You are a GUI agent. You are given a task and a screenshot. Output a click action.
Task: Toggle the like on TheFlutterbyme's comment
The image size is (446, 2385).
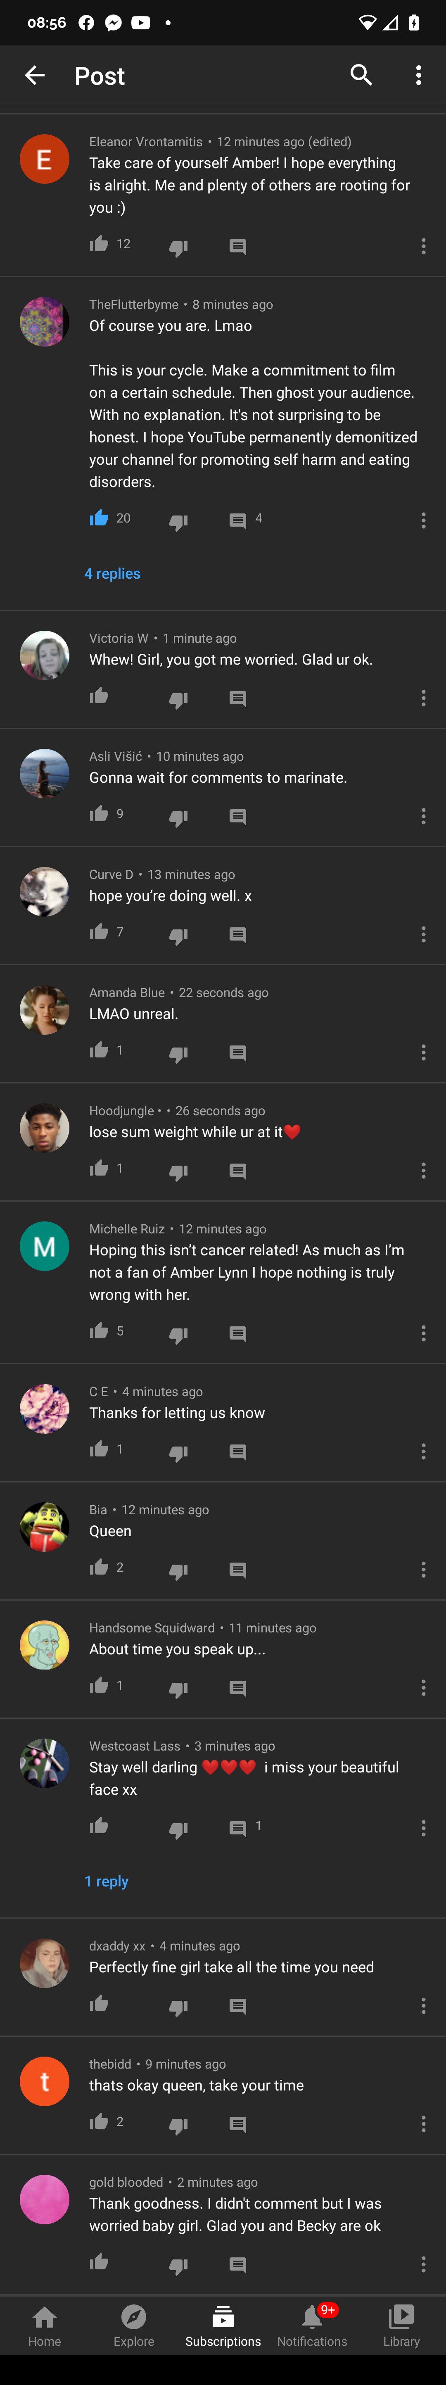[x=99, y=518]
